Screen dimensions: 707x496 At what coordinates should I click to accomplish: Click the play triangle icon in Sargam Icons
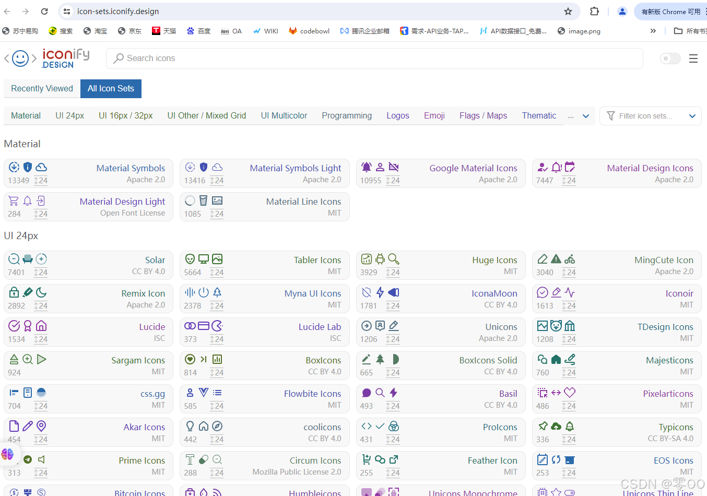coord(41,359)
